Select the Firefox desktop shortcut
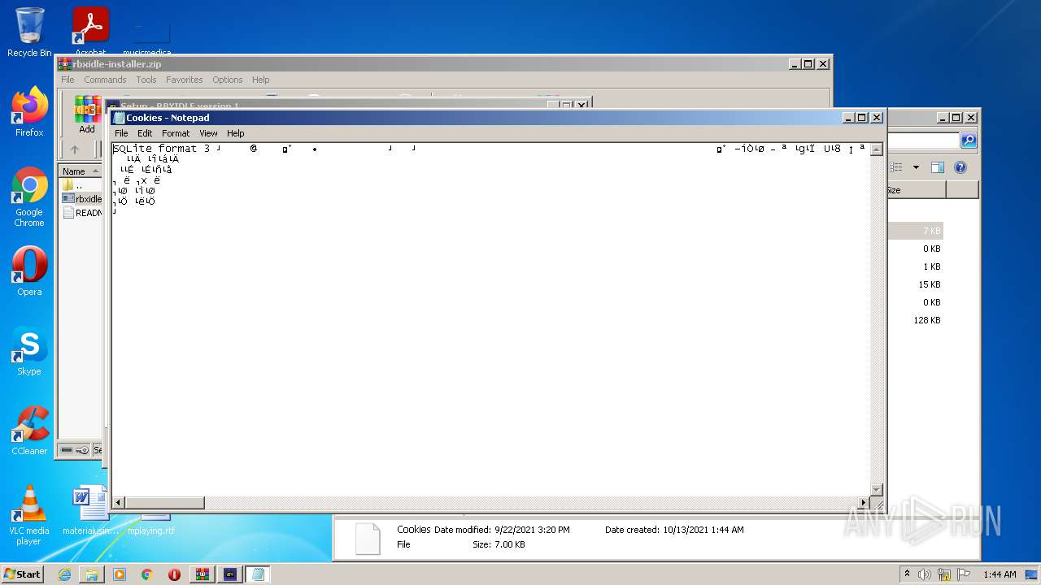This screenshot has height=585, width=1041. click(29, 112)
